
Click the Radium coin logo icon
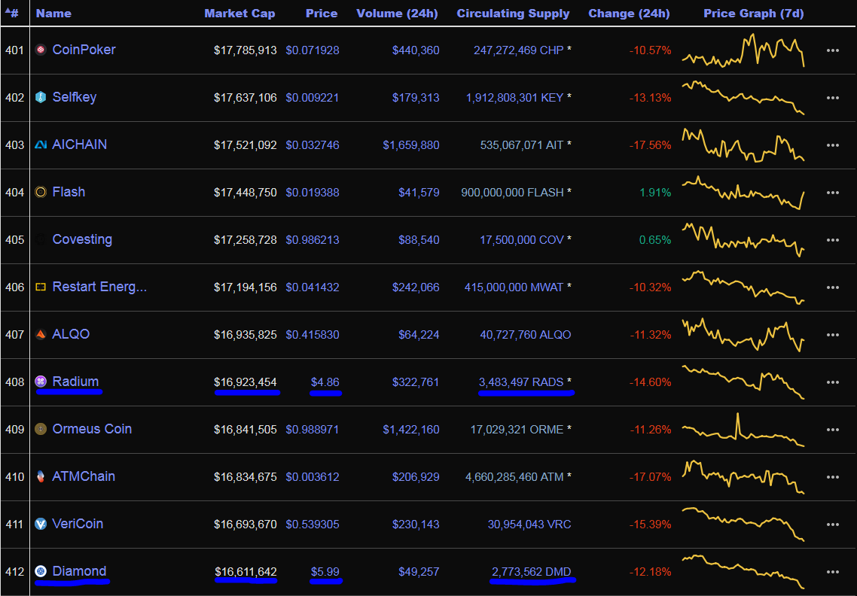point(41,382)
